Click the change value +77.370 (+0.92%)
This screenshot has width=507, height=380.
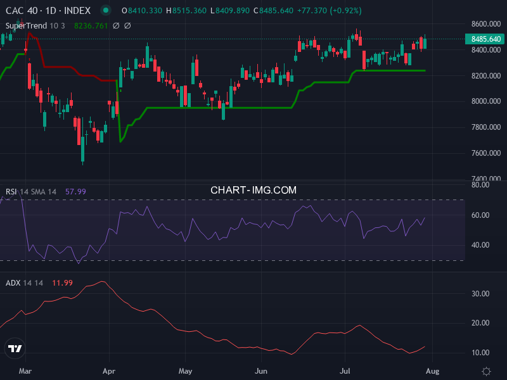[x=330, y=11]
